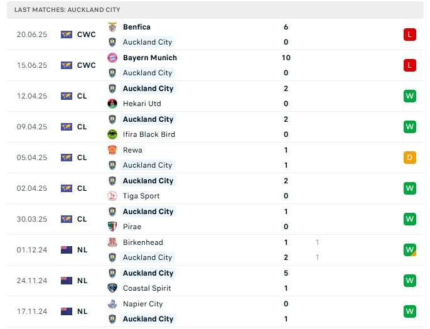The width and height of the screenshot is (430, 329).
Task: Click the Bayern Munich crest icon
Action: tap(112, 58)
